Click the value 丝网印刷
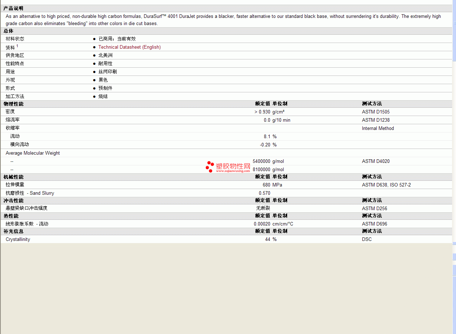 click(x=108, y=72)
